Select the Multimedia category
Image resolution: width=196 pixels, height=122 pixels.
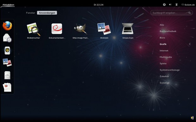click(x=166, y=57)
